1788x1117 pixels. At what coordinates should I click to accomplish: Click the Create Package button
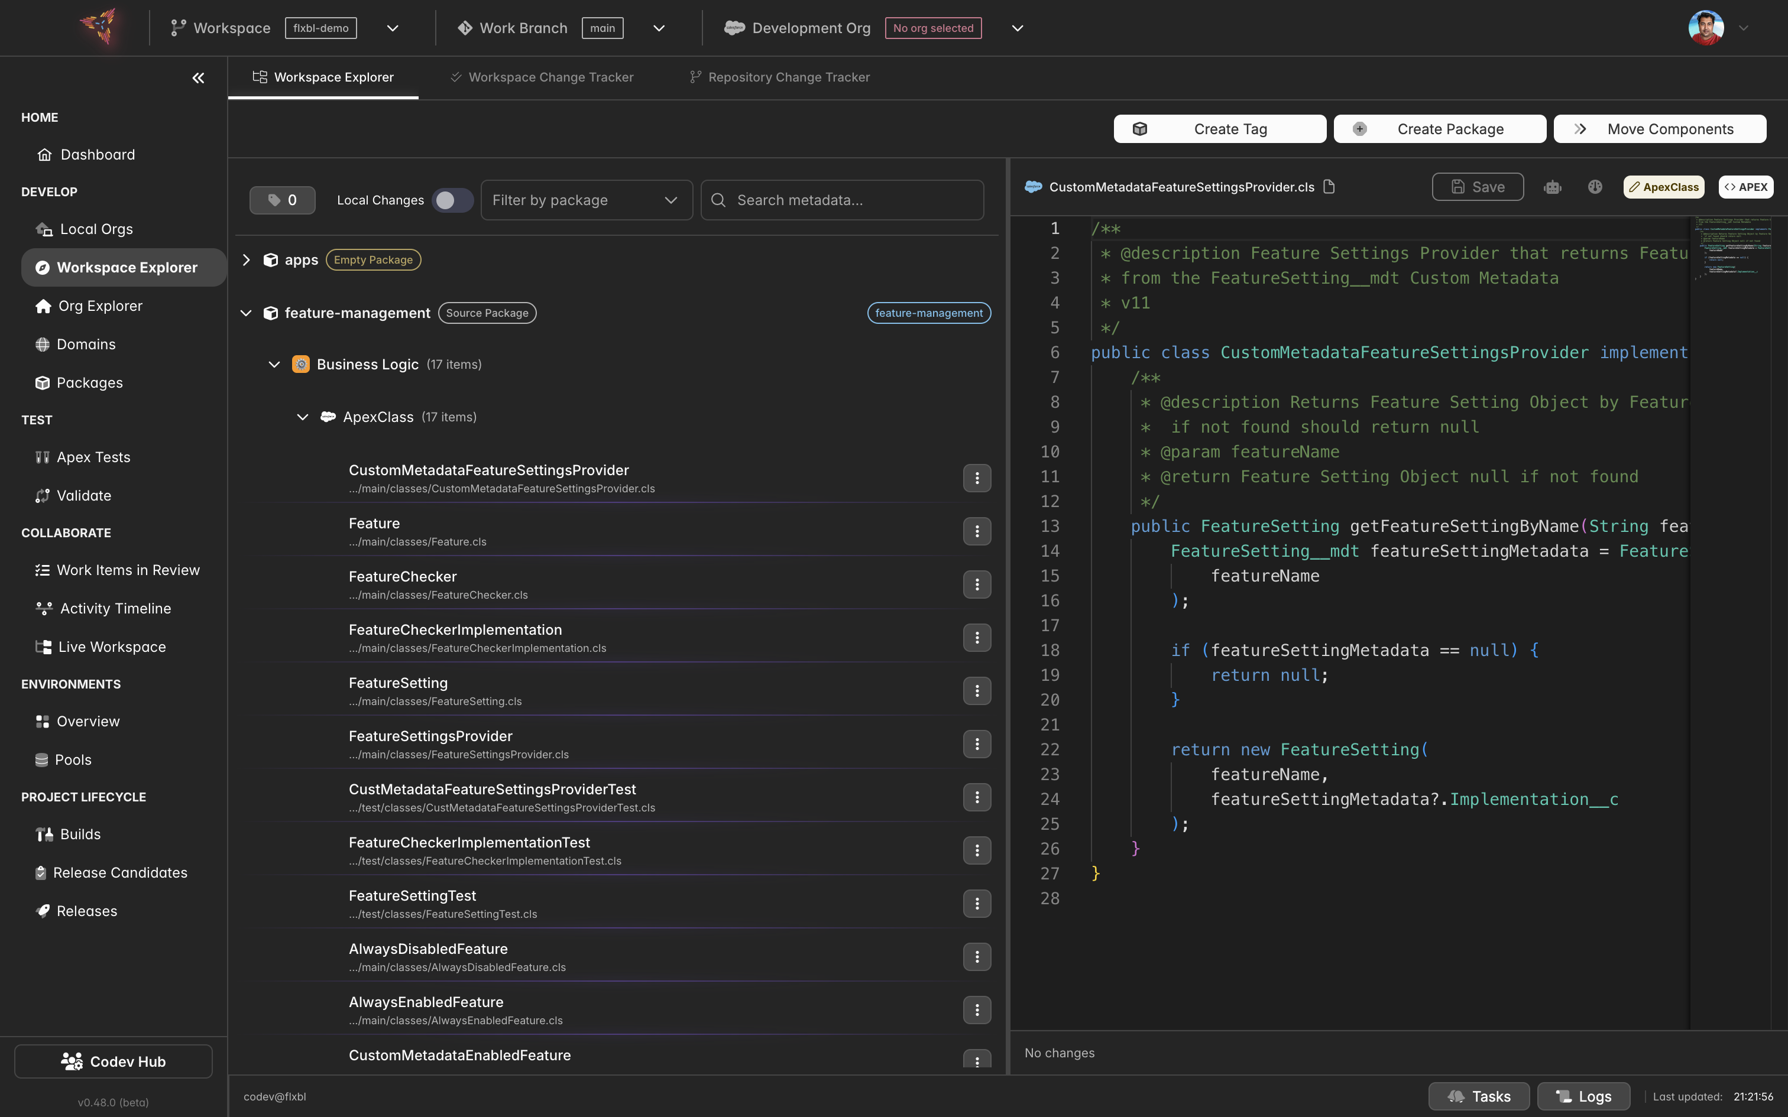tap(1439, 129)
